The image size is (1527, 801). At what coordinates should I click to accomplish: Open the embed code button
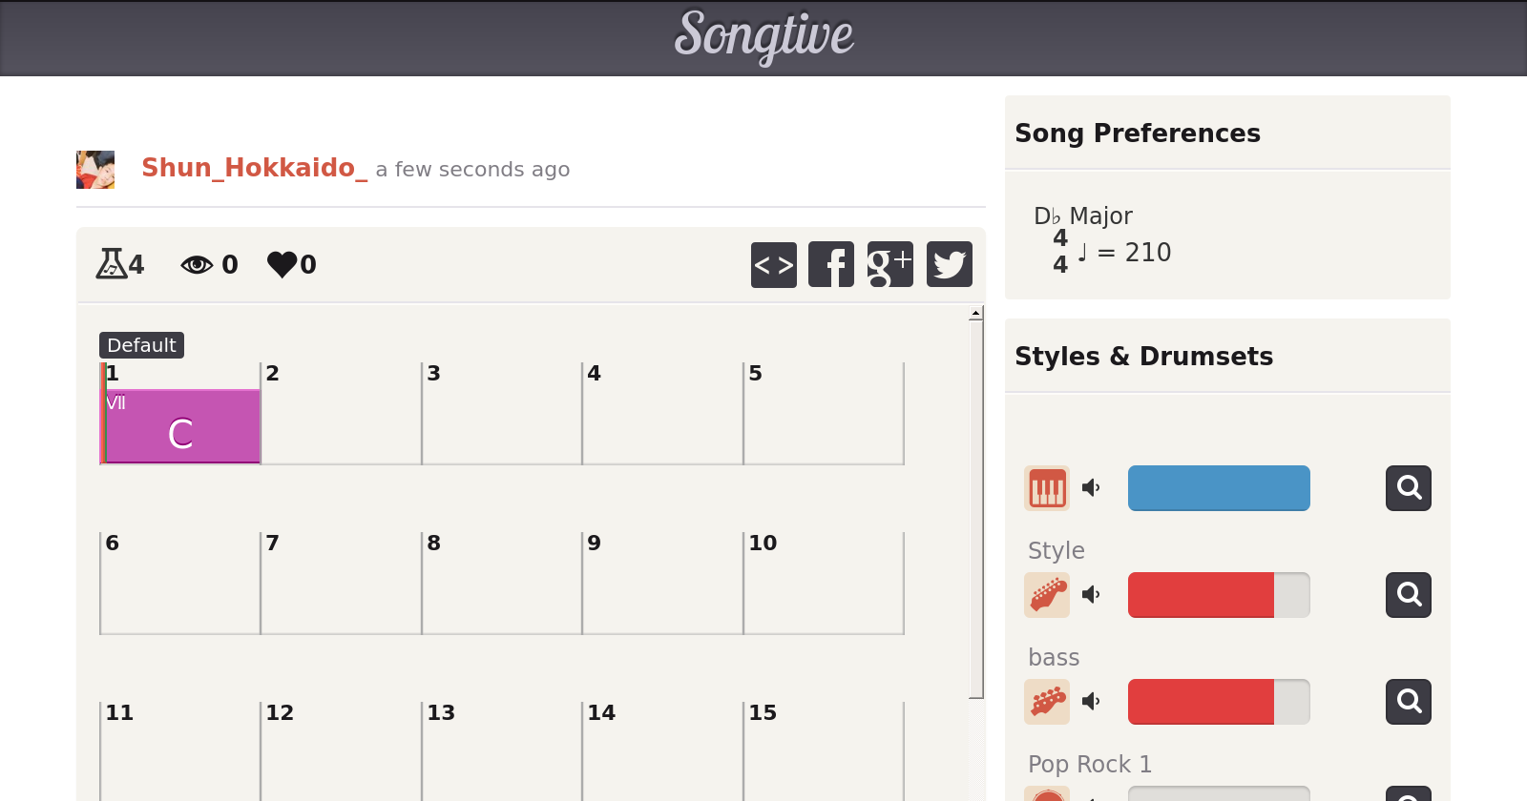773,265
